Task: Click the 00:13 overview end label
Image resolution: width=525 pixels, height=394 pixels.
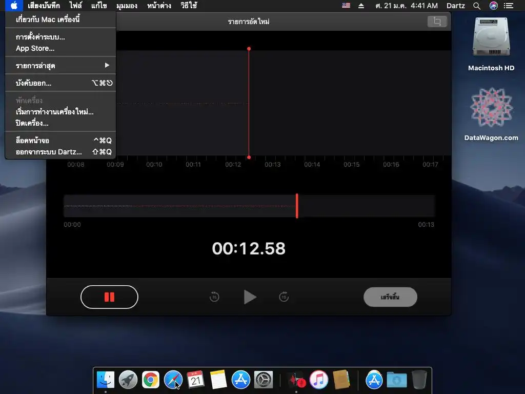Action: click(x=426, y=225)
